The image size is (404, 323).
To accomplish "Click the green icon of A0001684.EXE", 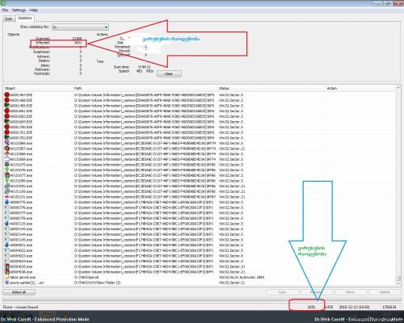I will (6, 122).
